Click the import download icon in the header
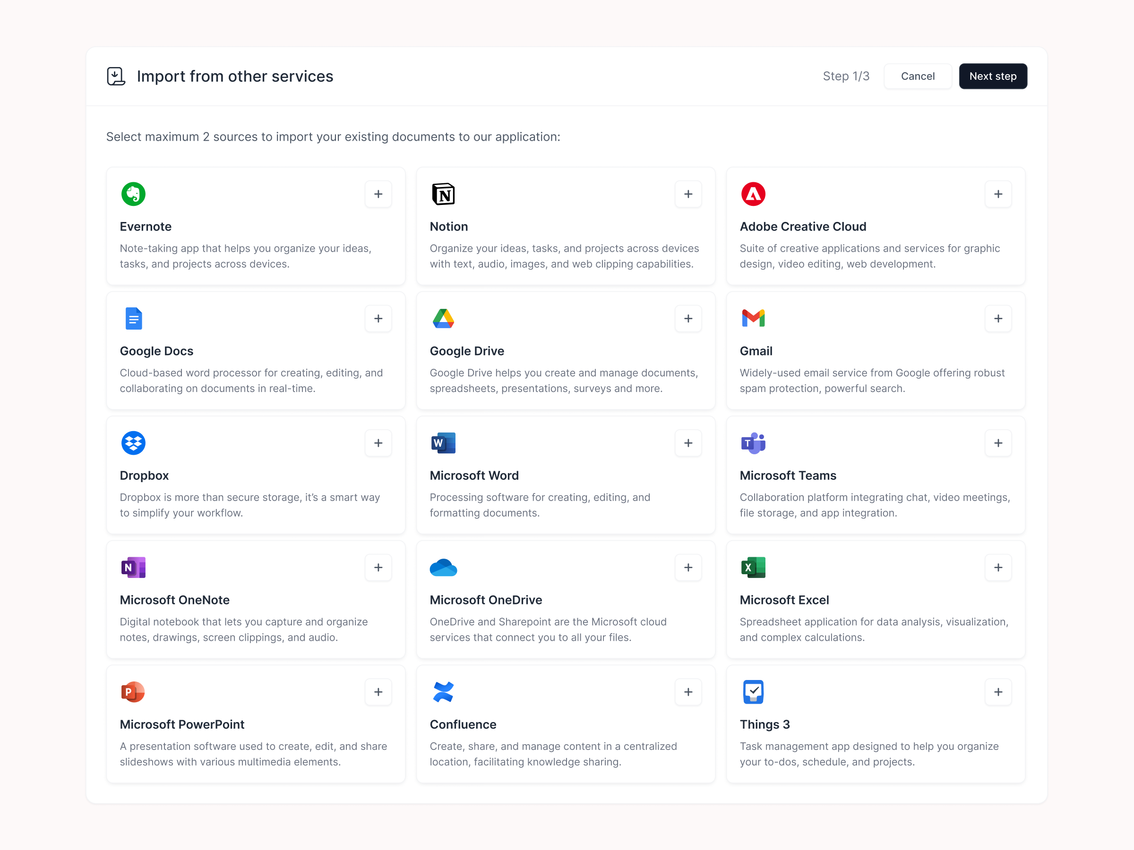The width and height of the screenshot is (1134, 850). click(x=116, y=76)
